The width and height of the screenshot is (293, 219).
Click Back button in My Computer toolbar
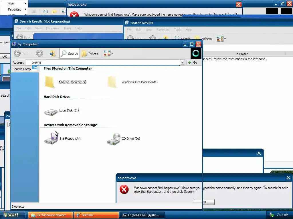21,53
